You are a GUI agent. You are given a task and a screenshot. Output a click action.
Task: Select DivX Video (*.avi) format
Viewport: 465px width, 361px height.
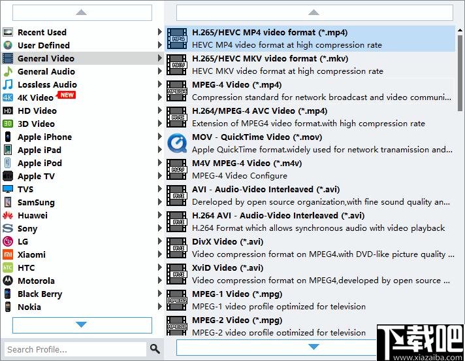[x=310, y=248]
